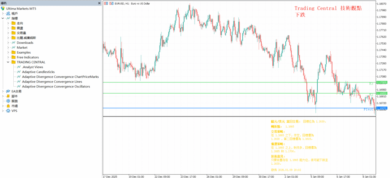The image size is (390, 178).
Task: Select Adaptive Divergence Convergence Lines label
Action: [x=52, y=81]
